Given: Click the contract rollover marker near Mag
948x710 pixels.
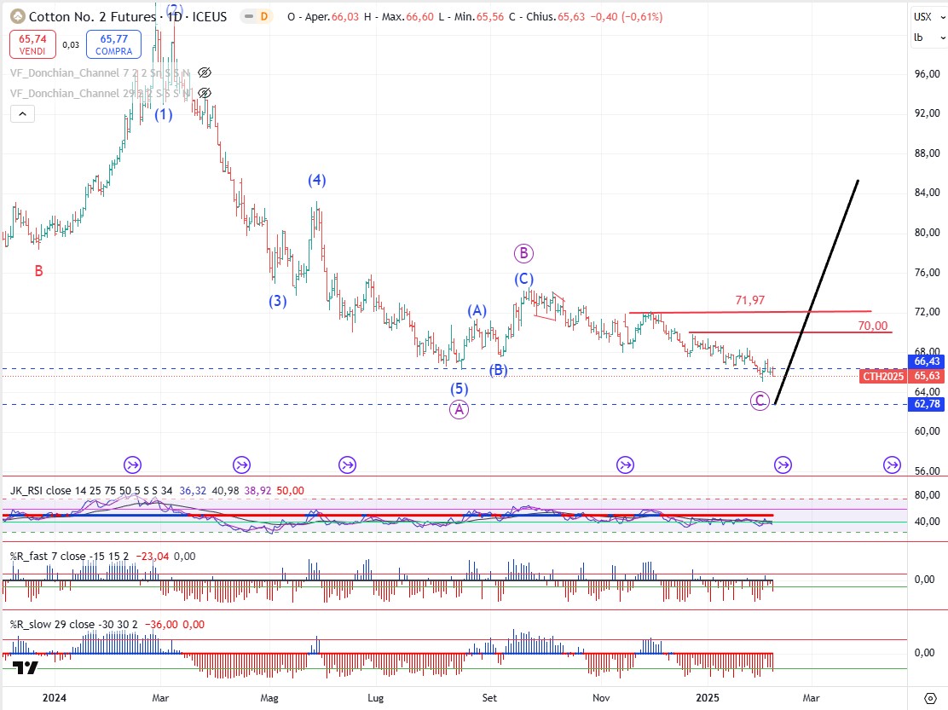Looking at the screenshot, I should pos(242,465).
